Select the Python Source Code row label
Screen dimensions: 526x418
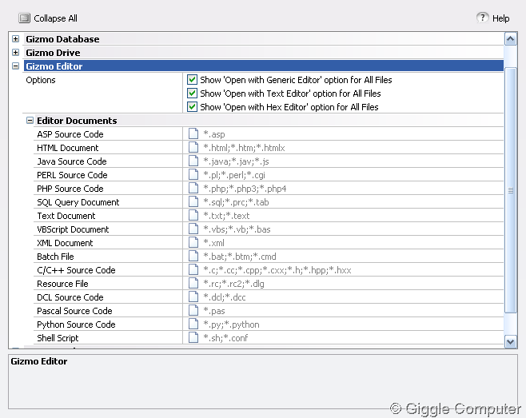click(76, 324)
